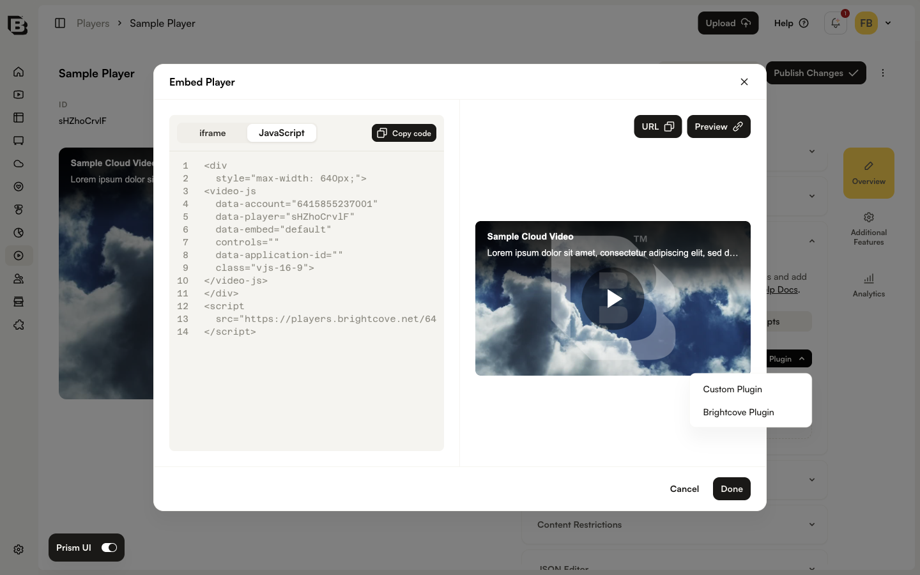Viewport: 920px width, 575px height.
Task: Click the Sample Player page heading
Action: pos(96,73)
